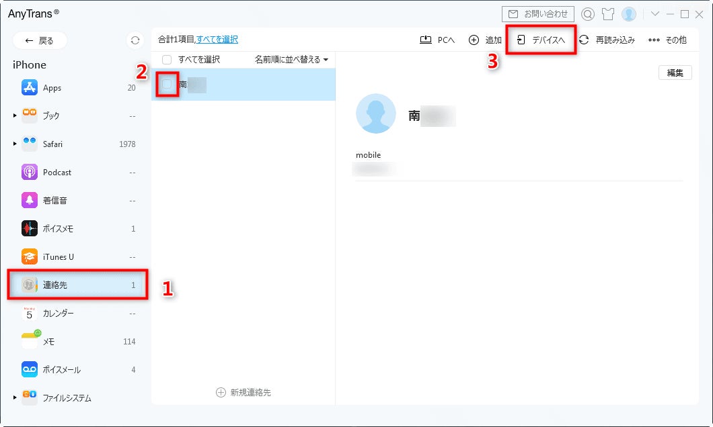Click the Apps count 20
Screen dimensions: 713x427
(x=131, y=87)
